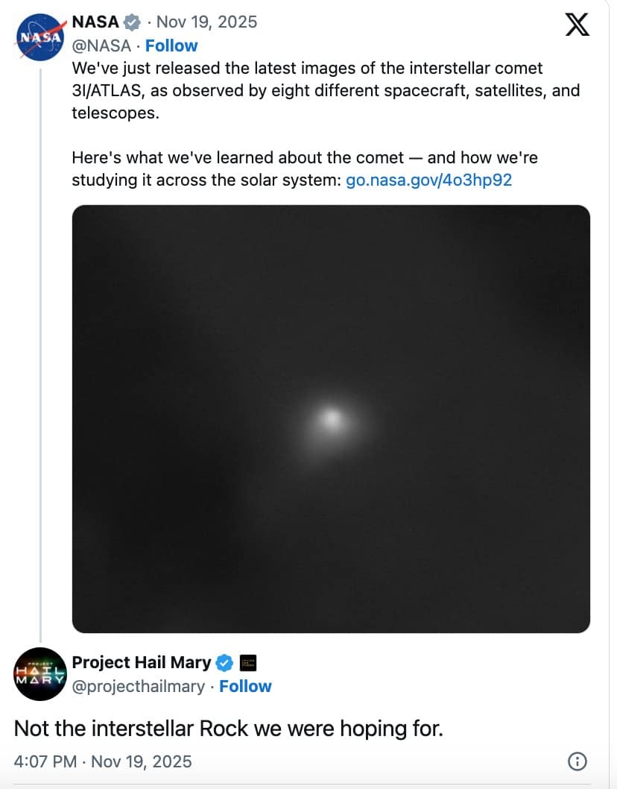Follow the NASA account
Viewport: 617px width, 789px height.
(171, 45)
